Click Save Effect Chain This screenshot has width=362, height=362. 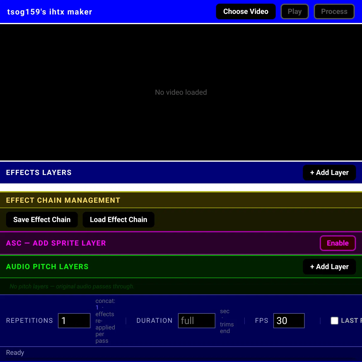tap(42, 220)
